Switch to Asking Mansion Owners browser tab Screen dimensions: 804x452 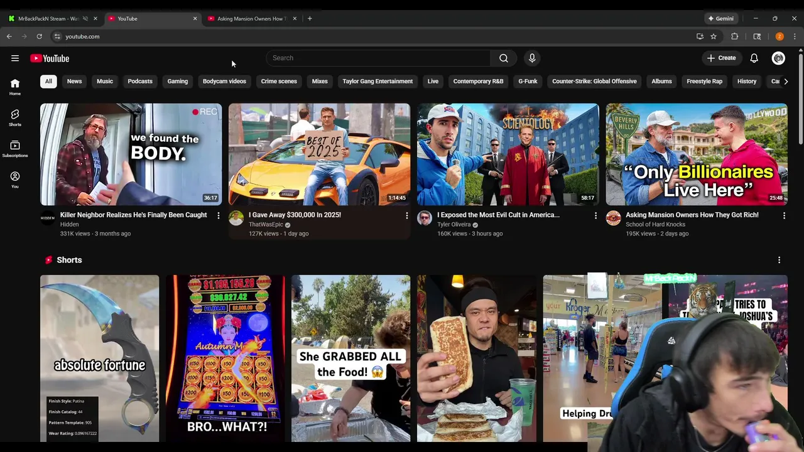pyautogui.click(x=253, y=18)
